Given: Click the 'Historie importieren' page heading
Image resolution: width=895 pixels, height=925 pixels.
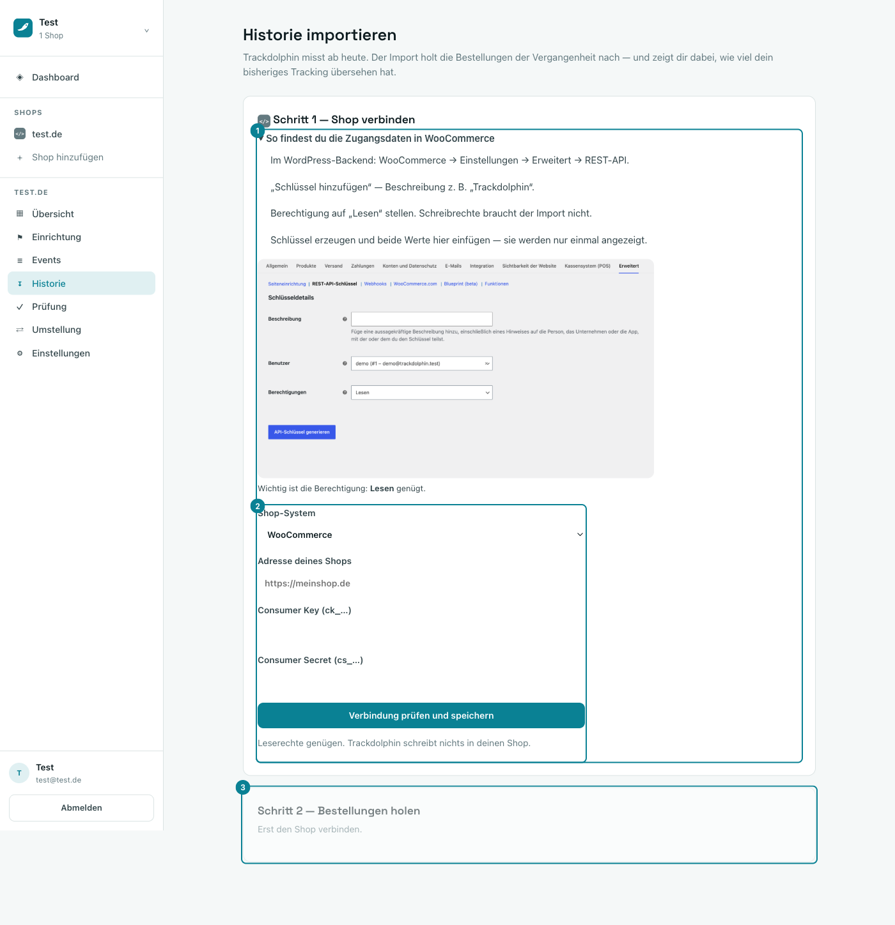Looking at the screenshot, I should pyautogui.click(x=320, y=35).
